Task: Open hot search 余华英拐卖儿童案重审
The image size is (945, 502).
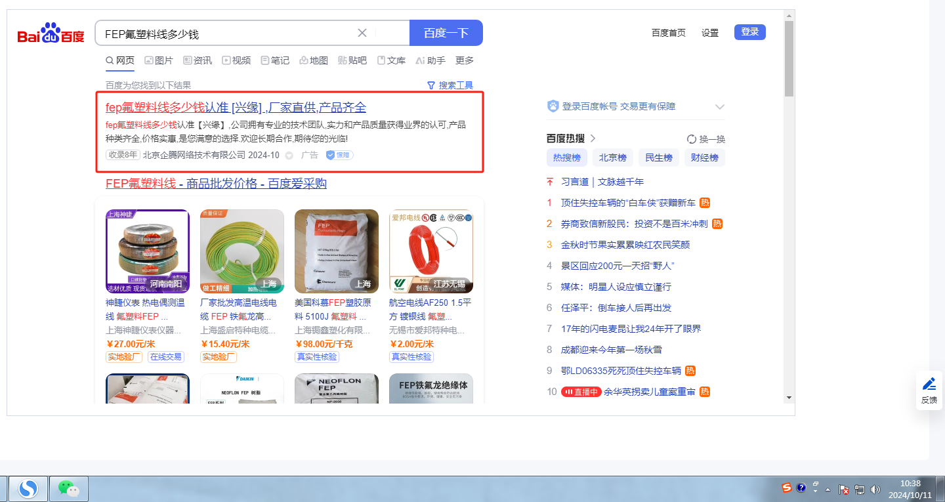Action: (650, 392)
